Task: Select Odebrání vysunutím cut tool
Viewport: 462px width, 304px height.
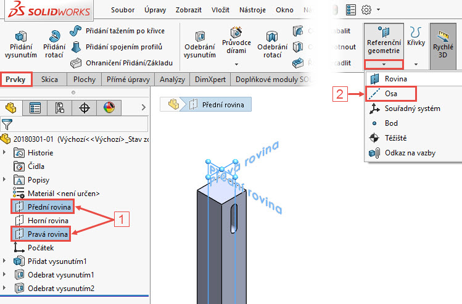Action: pyautogui.click(x=200, y=44)
